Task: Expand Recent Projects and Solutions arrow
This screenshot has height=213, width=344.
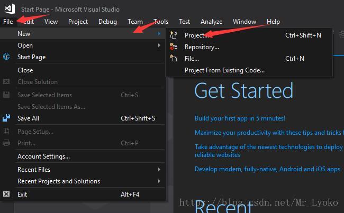Action: point(159,181)
